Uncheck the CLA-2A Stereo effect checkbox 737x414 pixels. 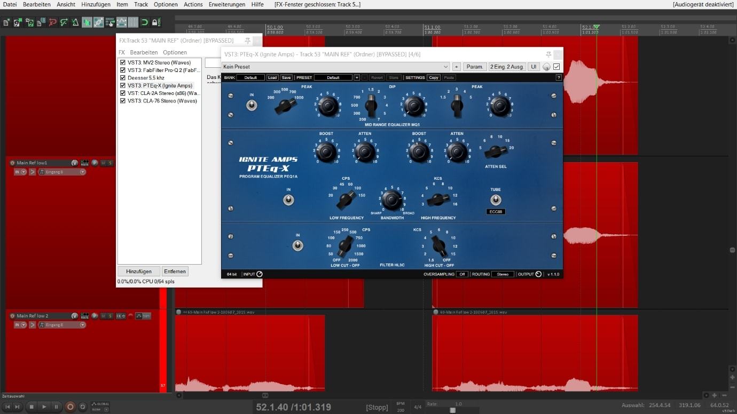pyautogui.click(x=123, y=93)
